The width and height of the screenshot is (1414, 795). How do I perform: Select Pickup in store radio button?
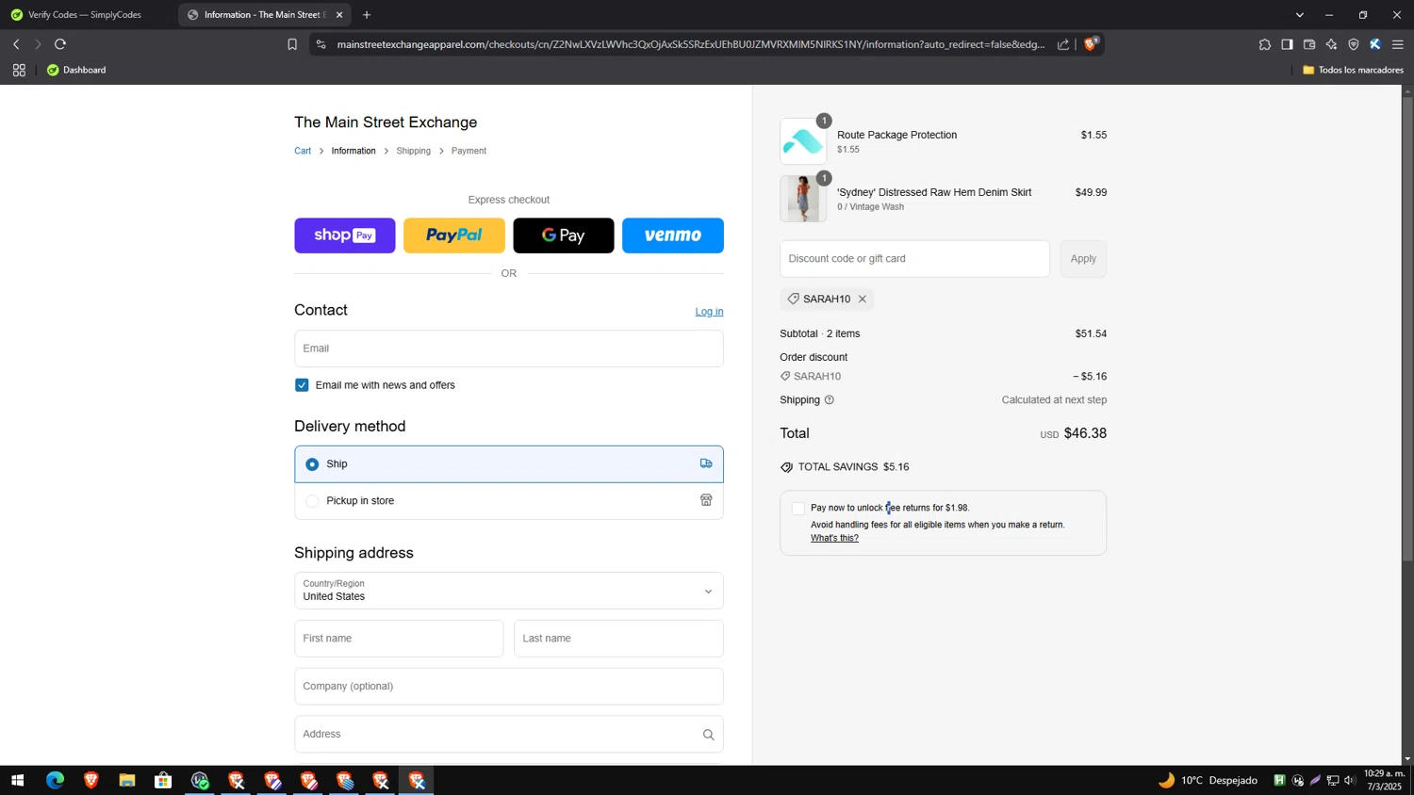[312, 501]
